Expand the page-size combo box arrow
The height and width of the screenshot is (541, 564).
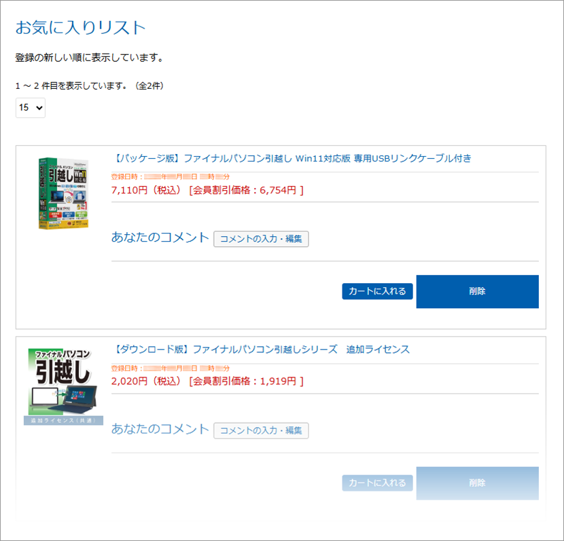39,107
